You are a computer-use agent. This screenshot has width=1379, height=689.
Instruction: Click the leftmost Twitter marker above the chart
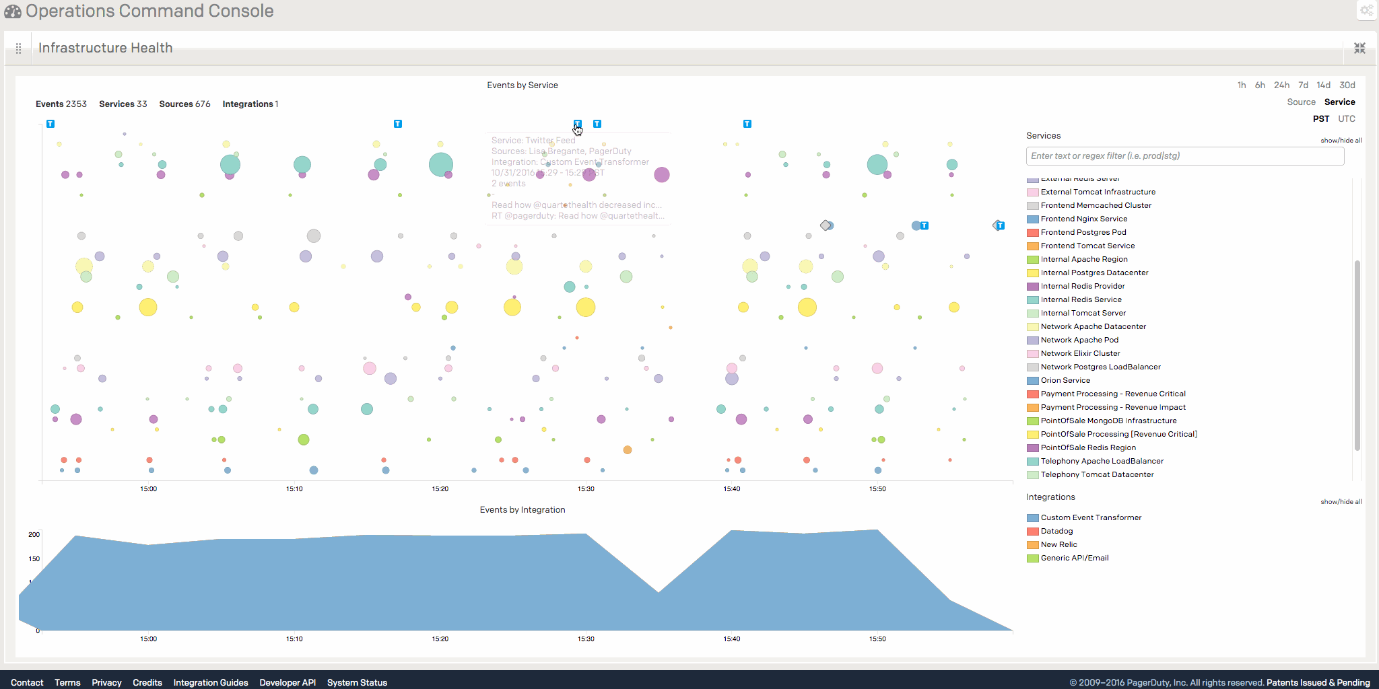51,124
